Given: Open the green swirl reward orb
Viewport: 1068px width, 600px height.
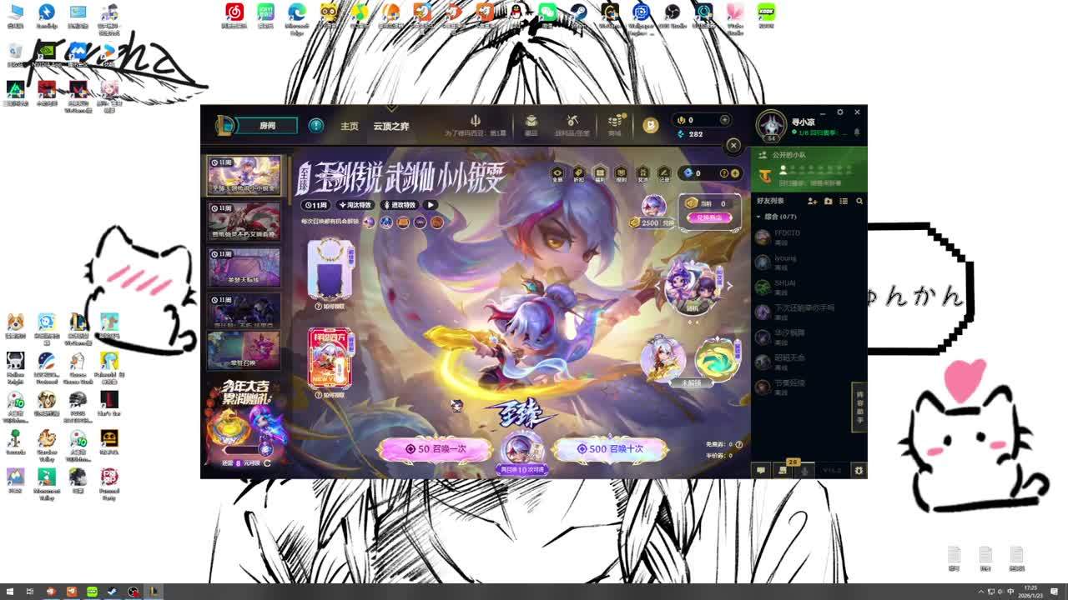Looking at the screenshot, I should [x=718, y=360].
